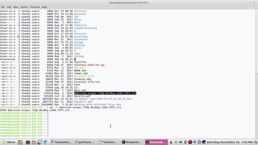Viewport: 258px width, 145px height.
Task: Click the show desktop icon at the panel end
Action: click(256, 142)
